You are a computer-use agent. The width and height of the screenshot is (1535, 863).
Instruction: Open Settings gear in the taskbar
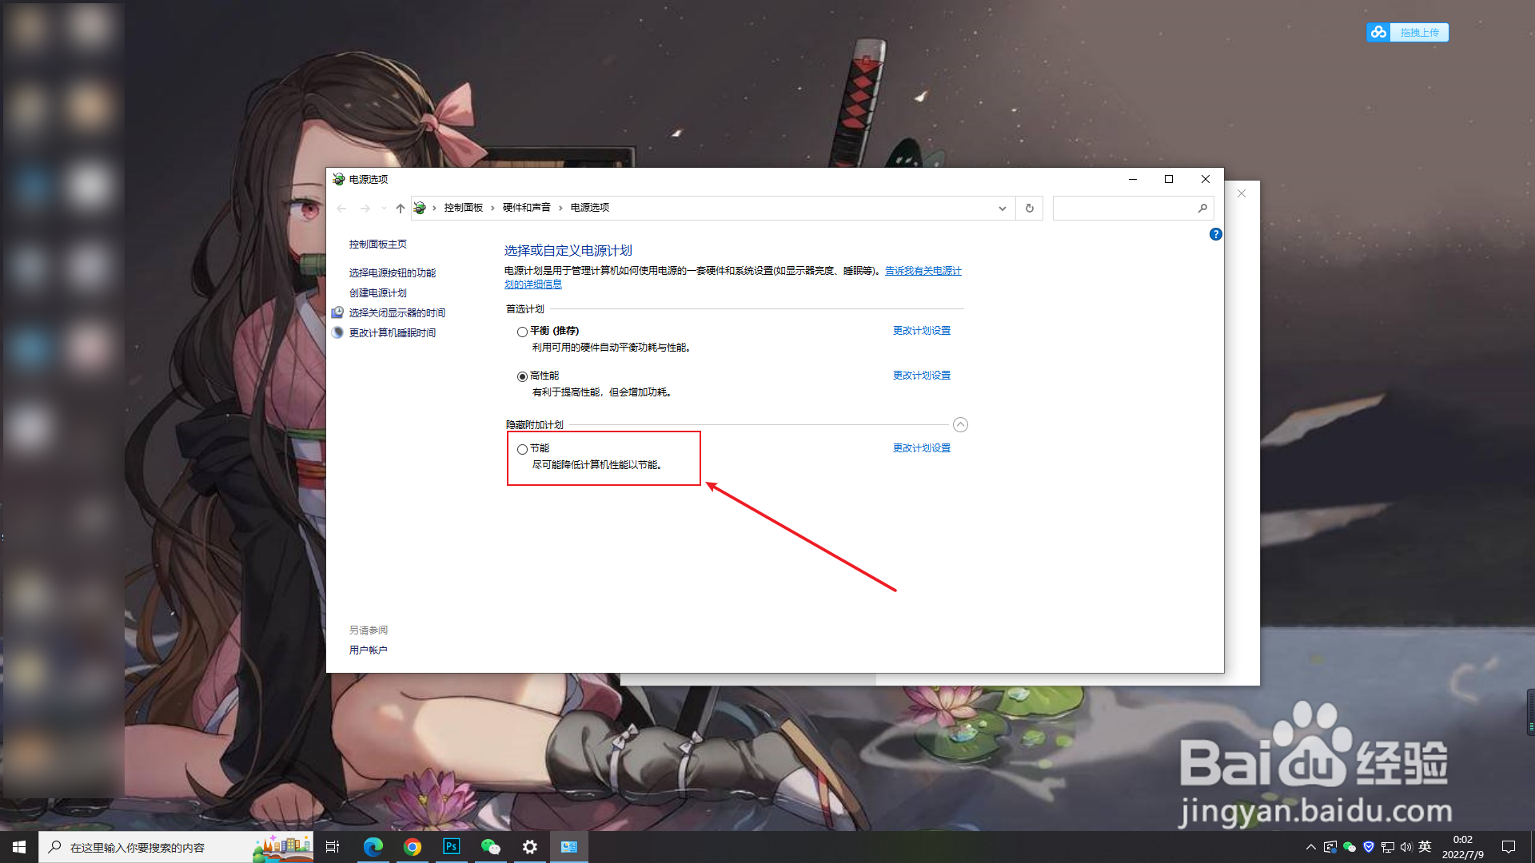click(529, 847)
